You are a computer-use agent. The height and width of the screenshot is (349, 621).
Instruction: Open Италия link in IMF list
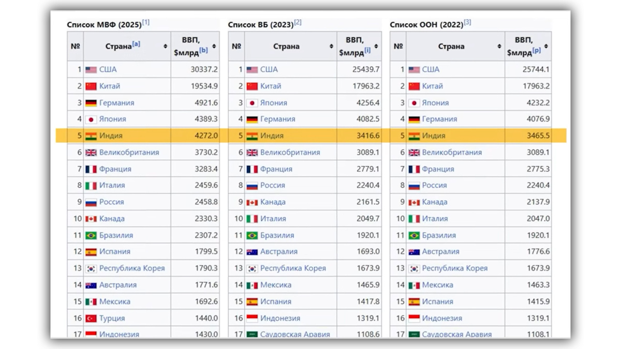(x=112, y=185)
